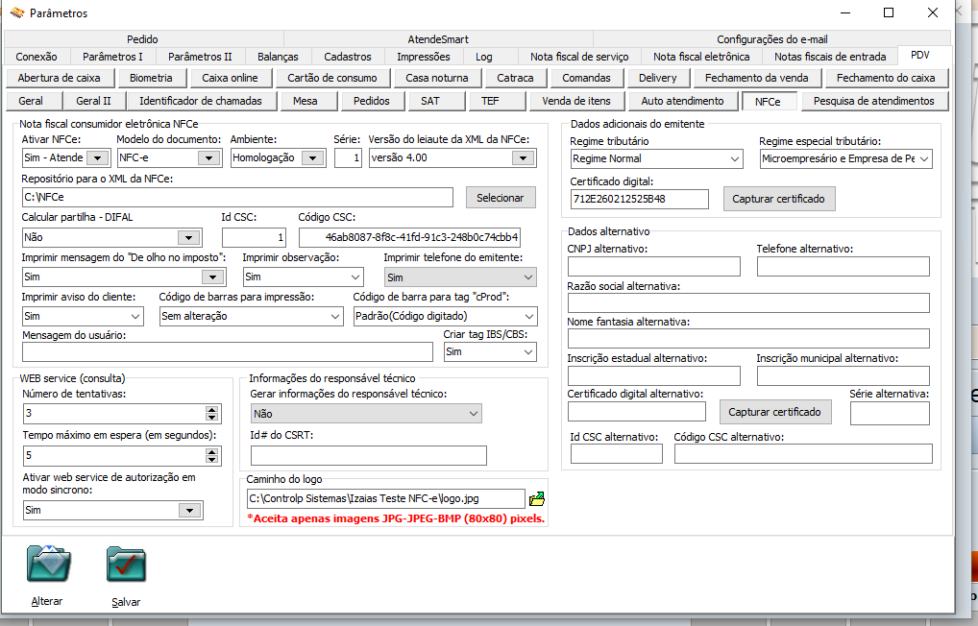Select the Conexão tab

37,57
